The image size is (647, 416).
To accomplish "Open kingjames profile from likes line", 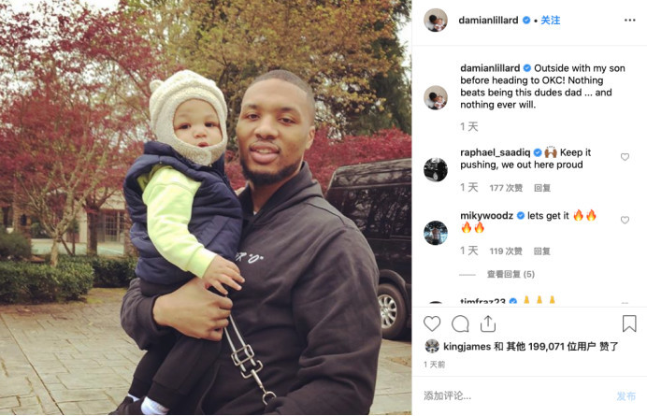I will (467, 346).
